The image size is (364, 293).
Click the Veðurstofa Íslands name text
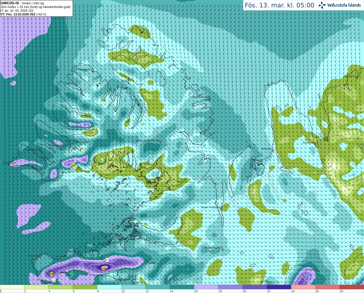(344, 5)
